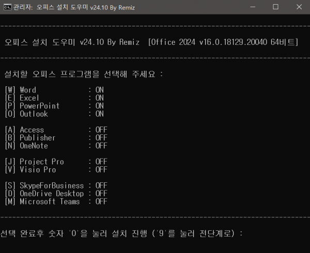Click the prompt '설치할 오피스 프로그램을 선택해 주세요'
Screen dimensions: 310x253
[x=80, y=74]
